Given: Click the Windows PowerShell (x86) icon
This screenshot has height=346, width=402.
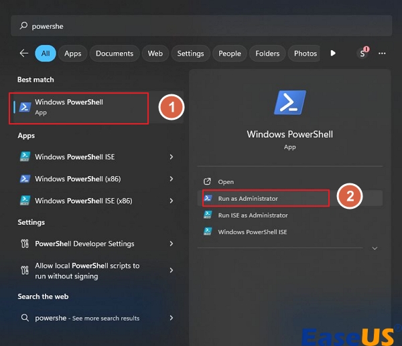Looking at the screenshot, I should (x=24, y=179).
